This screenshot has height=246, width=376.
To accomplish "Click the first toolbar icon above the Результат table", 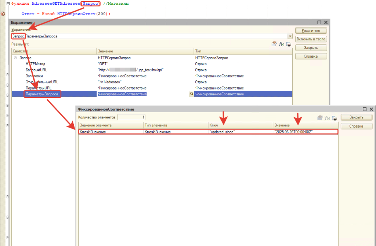I will click(274, 44).
